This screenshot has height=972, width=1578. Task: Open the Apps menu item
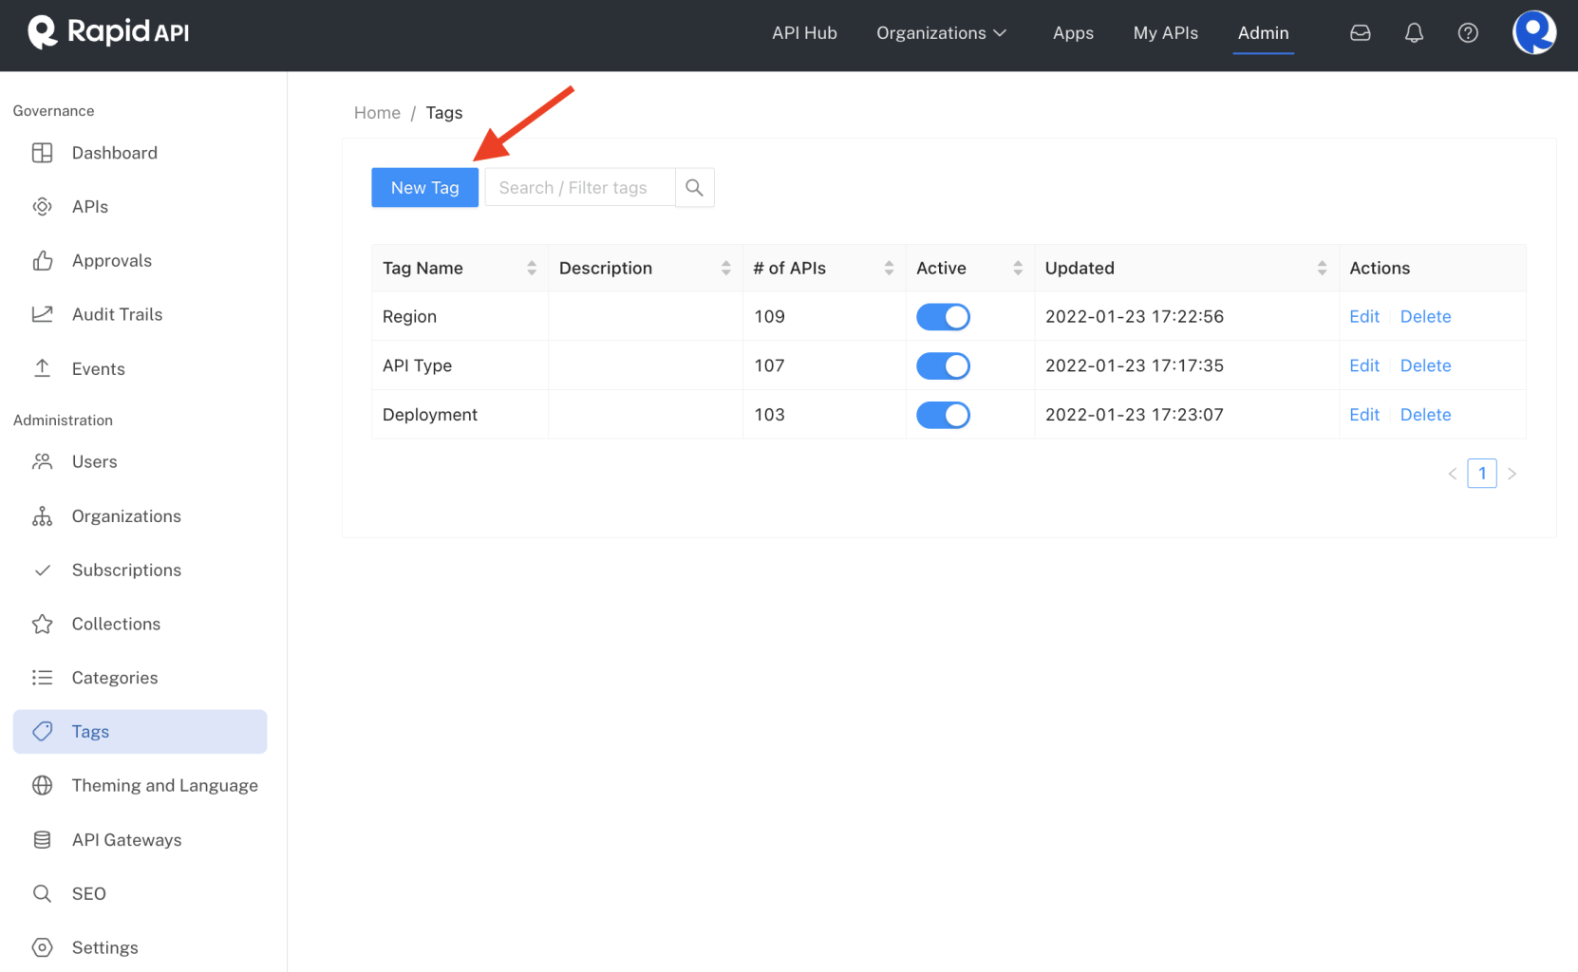tap(1073, 33)
